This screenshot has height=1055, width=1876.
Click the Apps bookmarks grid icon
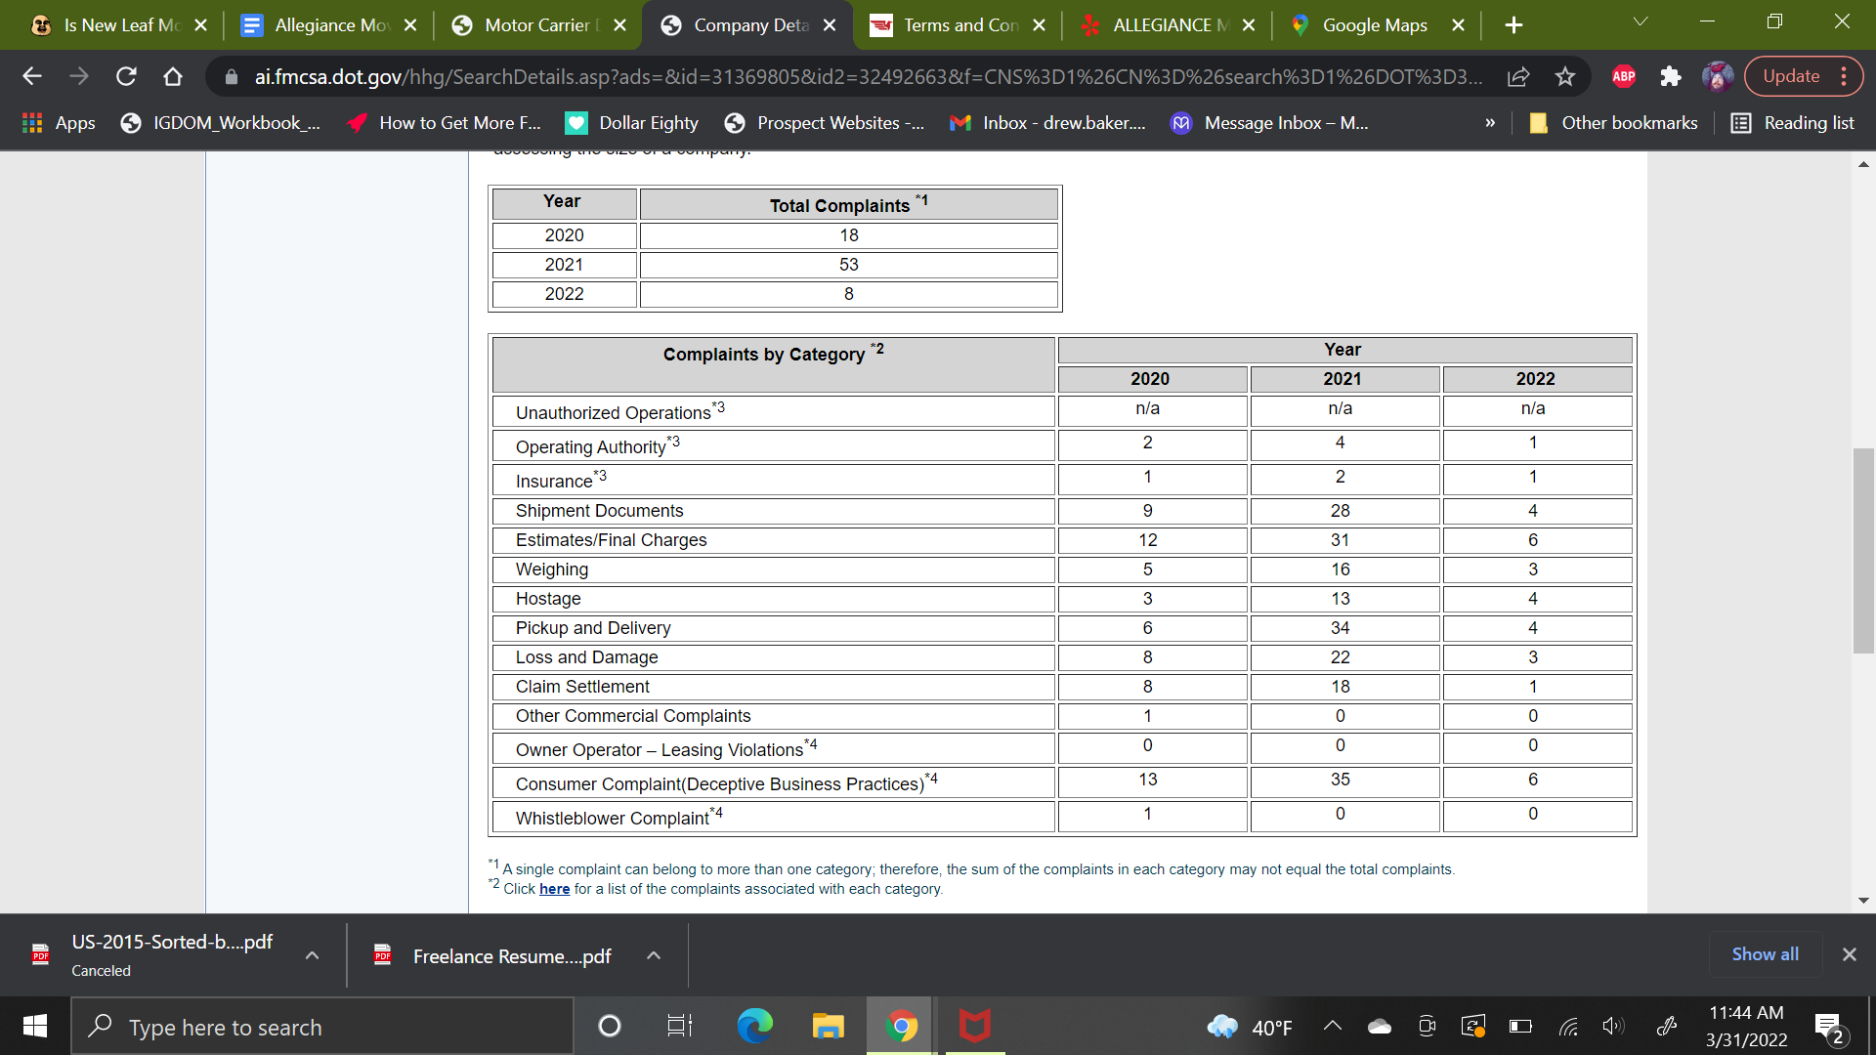(x=32, y=123)
